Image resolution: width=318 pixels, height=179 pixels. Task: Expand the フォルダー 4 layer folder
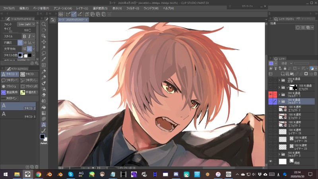[279, 102]
